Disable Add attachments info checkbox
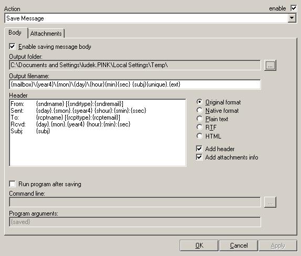The width and height of the screenshot is (301, 256). [x=199, y=157]
